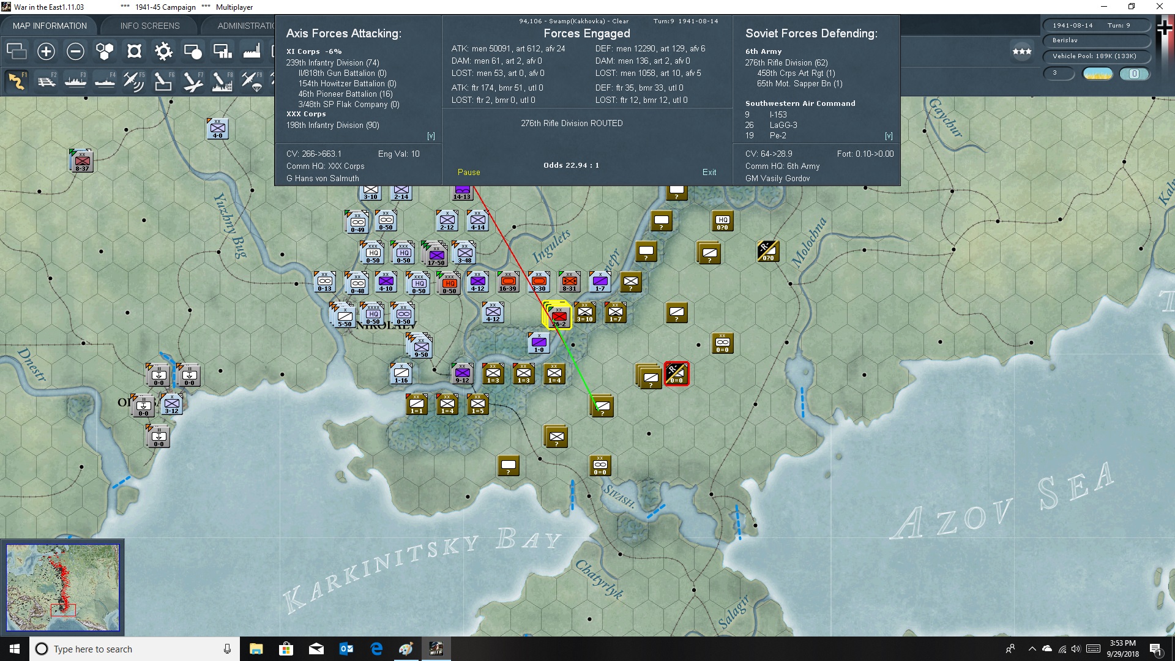1175x661 pixels.
Task: Click 276th Rifle Division (62) entry
Action: click(786, 62)
